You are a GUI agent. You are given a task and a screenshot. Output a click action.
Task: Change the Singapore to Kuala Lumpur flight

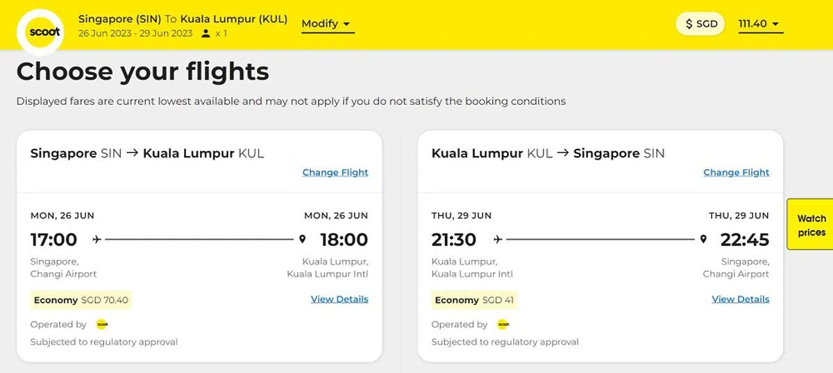(x=335, y=173)
